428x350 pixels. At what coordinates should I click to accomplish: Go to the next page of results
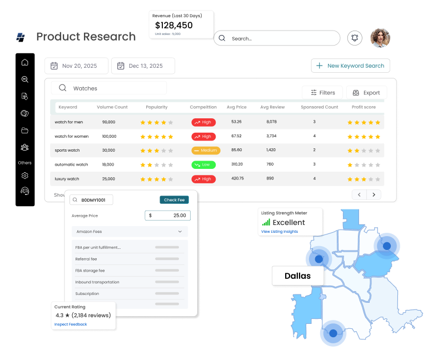tap(374, 194)
